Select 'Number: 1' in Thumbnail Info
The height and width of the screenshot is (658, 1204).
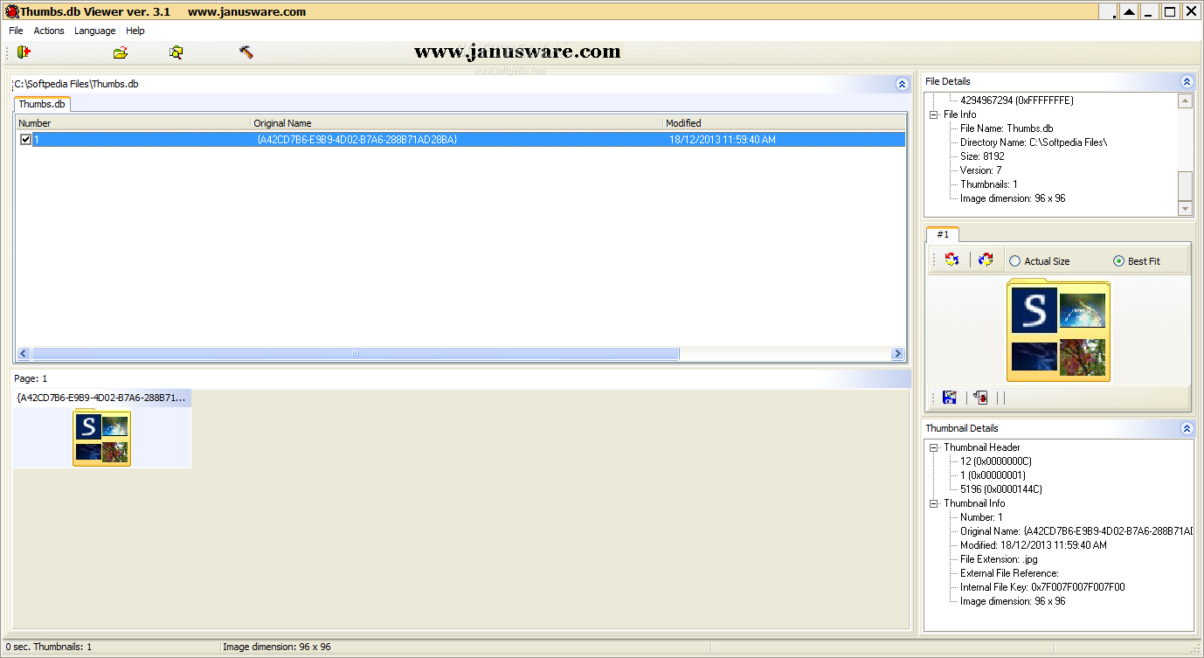[982, 517]
